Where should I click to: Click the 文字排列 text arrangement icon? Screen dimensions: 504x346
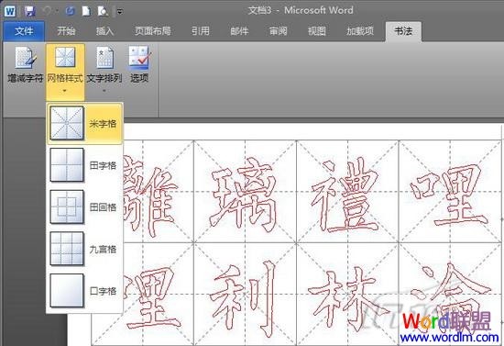tap(104, 58)
